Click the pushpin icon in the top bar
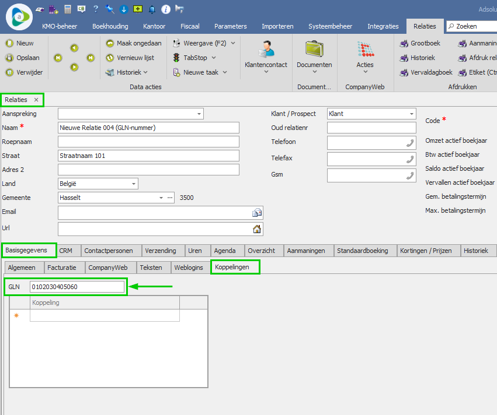The width and height of the screenshot is (497, 415). pyautogui.click(x=110, y=9)
